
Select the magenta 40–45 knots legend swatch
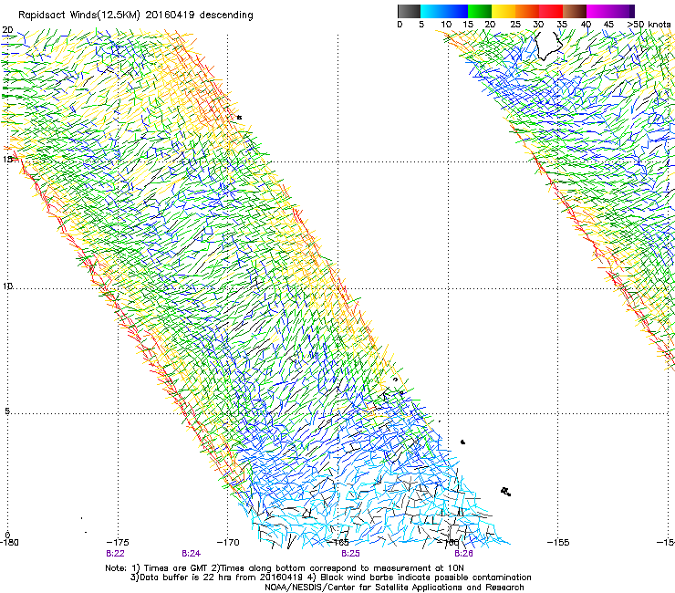[x=598, y=11]
